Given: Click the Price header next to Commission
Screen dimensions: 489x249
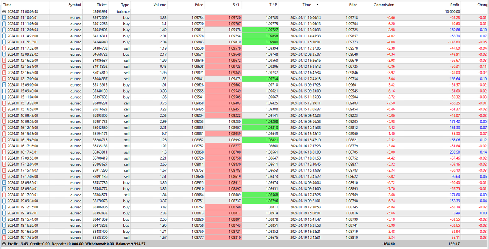Looking at the screenshot, I should click(x=353, y=5).
